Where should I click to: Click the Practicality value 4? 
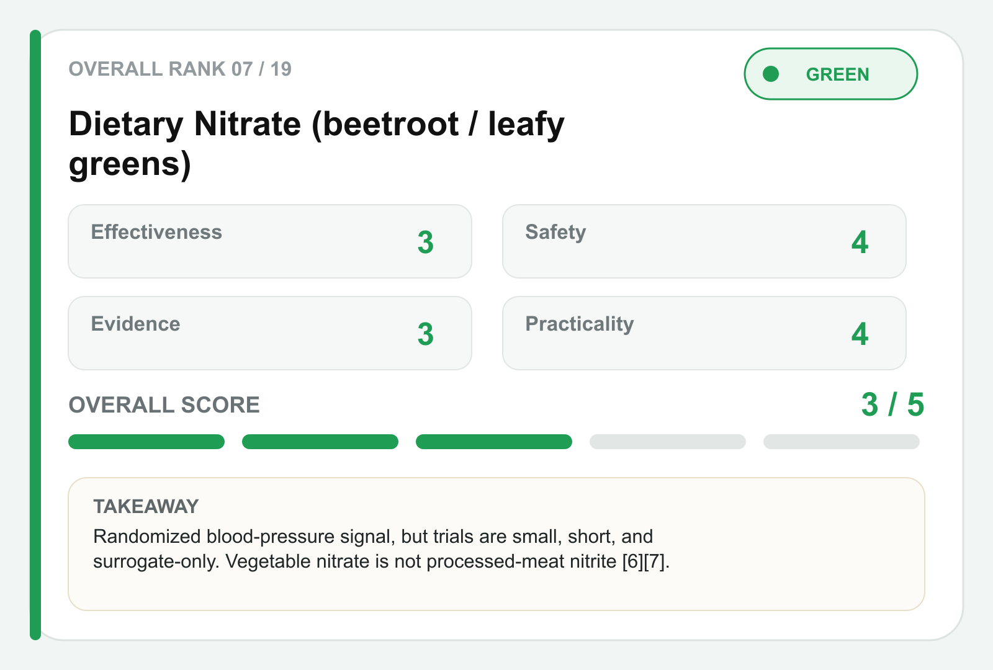[860, 334]
